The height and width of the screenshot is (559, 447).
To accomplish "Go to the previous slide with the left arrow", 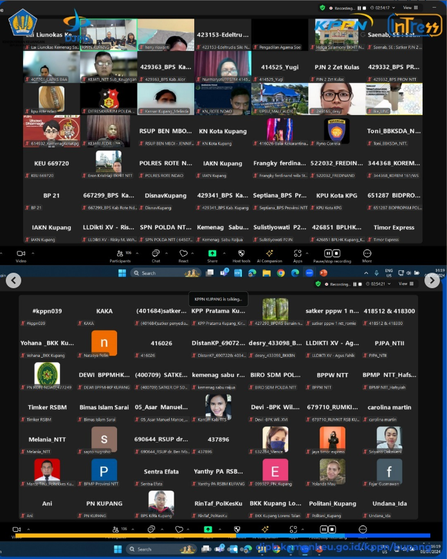I will pyautogui.click(x=14, y=280).
